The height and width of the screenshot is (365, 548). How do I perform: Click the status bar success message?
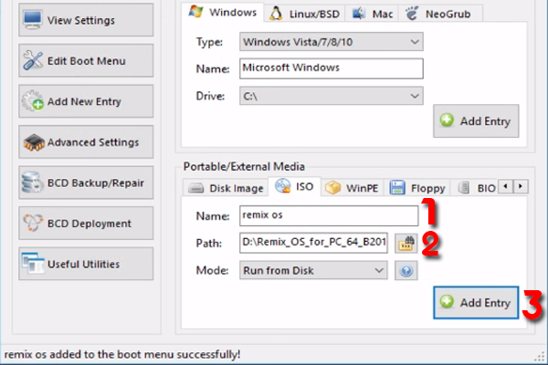[122, 354]
